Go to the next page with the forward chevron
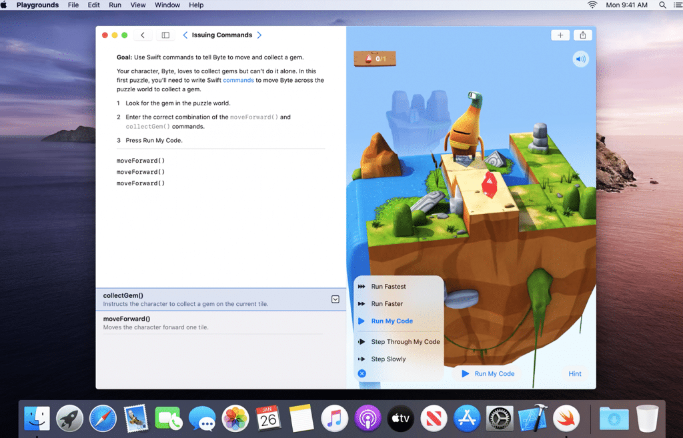This screenshot has width=683, height=438. point(259,35)
